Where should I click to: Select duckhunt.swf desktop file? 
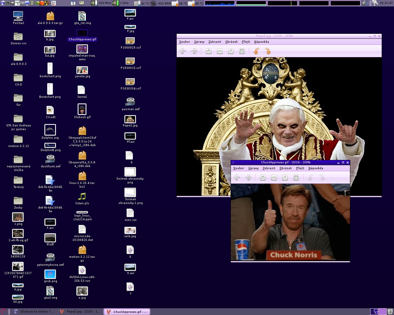click(x=50, y=161)
